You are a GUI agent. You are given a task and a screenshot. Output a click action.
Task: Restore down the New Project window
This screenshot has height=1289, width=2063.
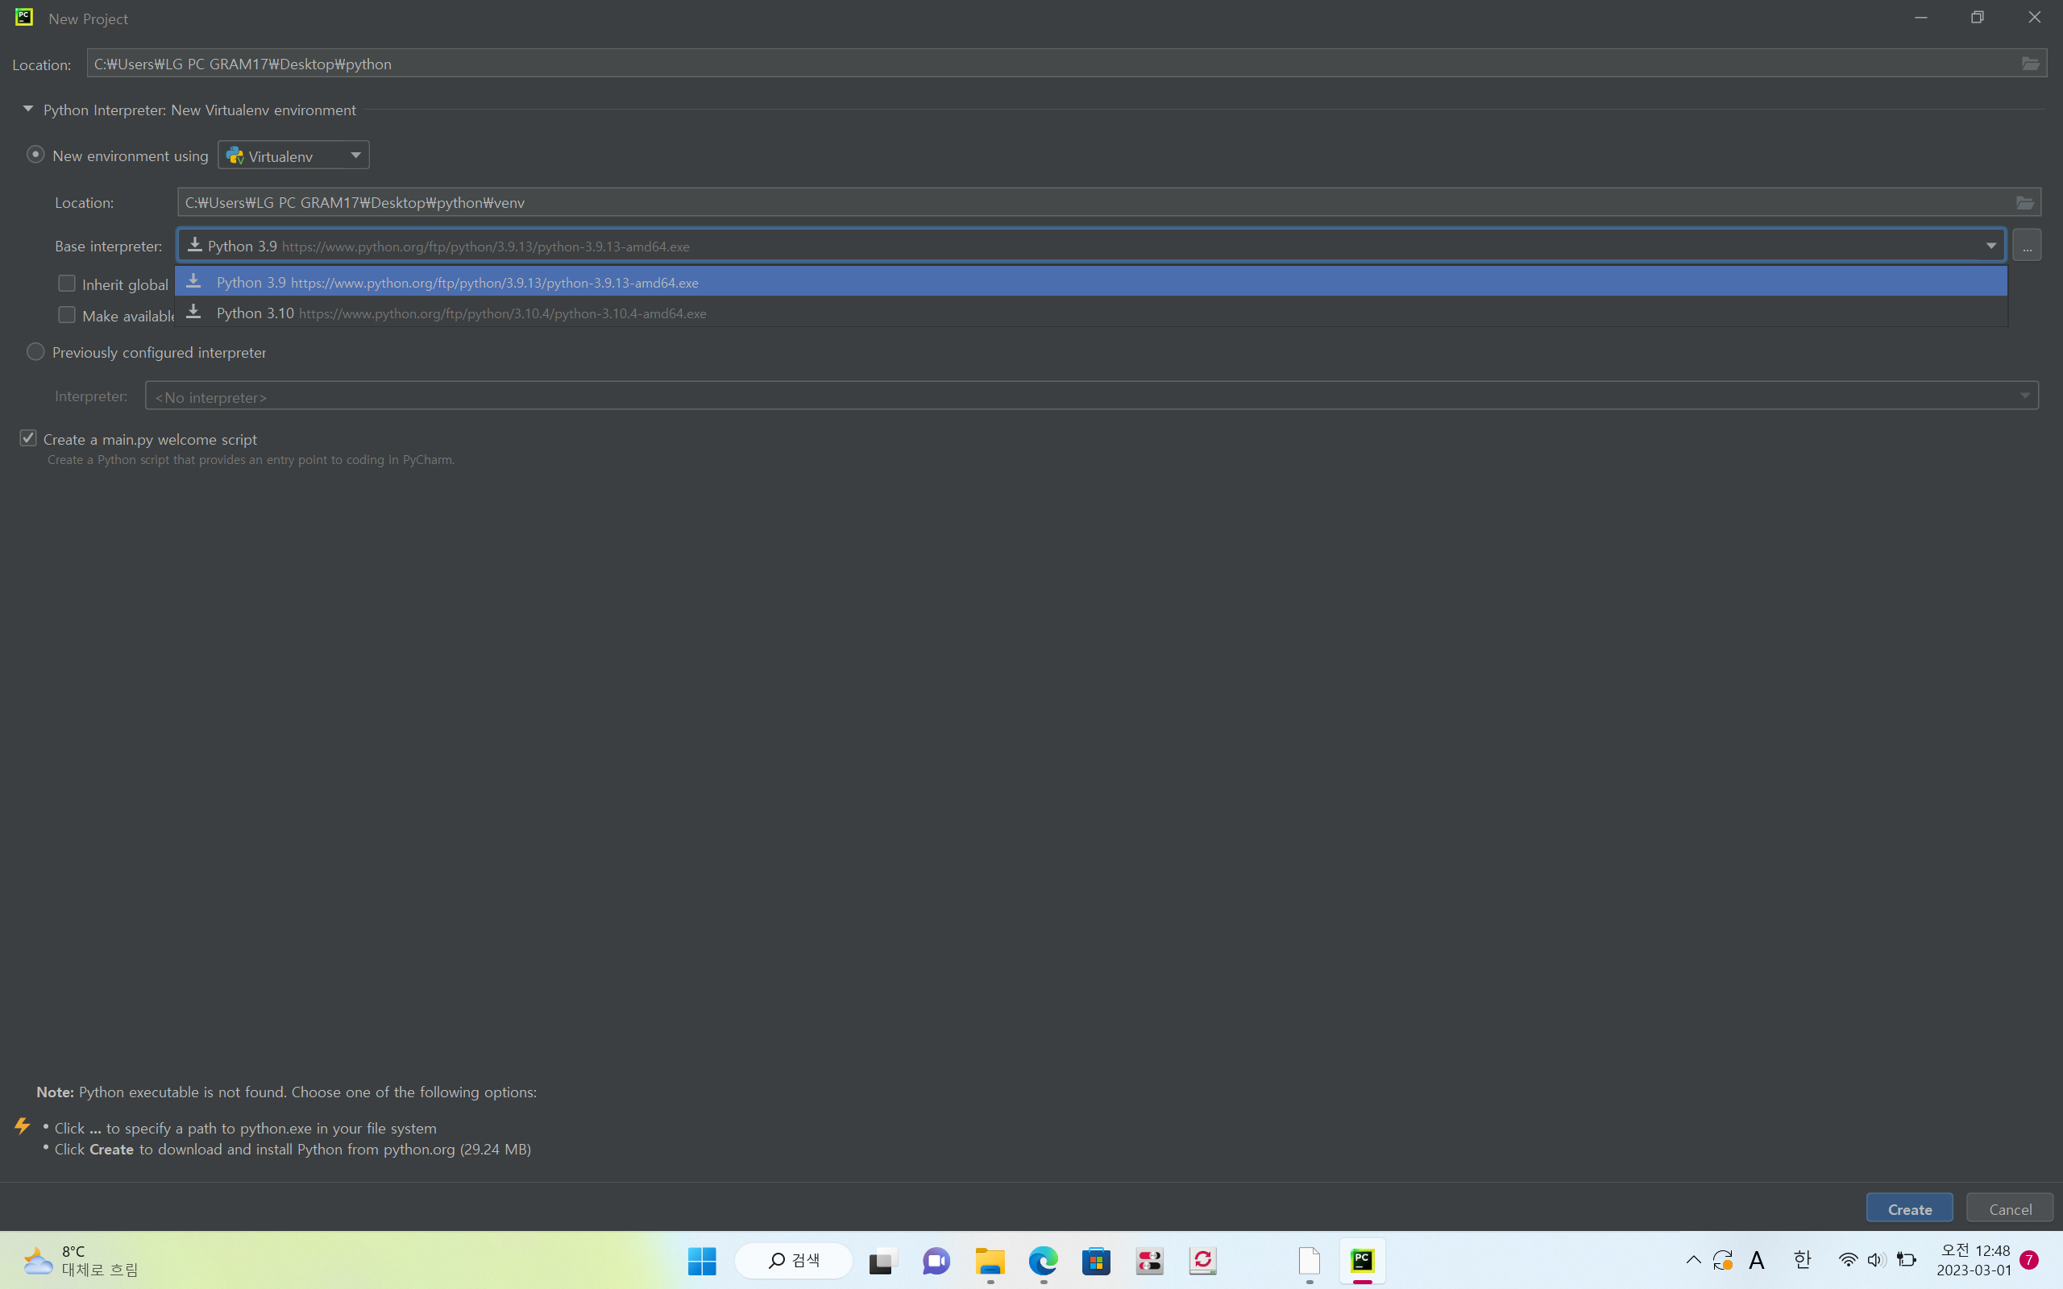[1977, 18]
